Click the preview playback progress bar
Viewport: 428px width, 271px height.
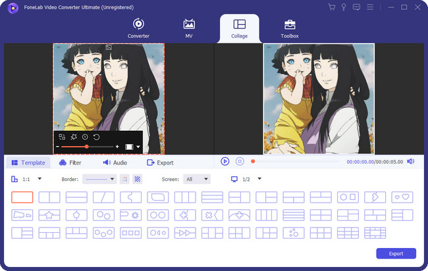295,161
